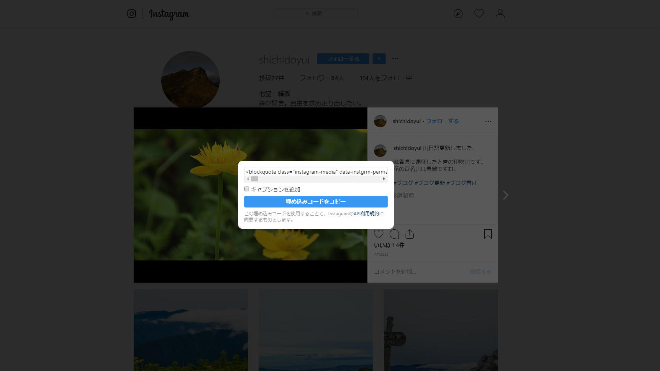
Task: Click the comment speech bubble icon
Action: pos(394,234)
